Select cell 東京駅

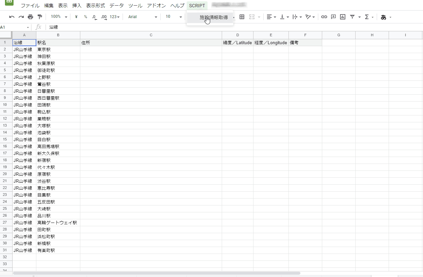(58, 49)
